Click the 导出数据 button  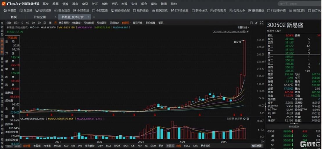[x=89, y=23]
